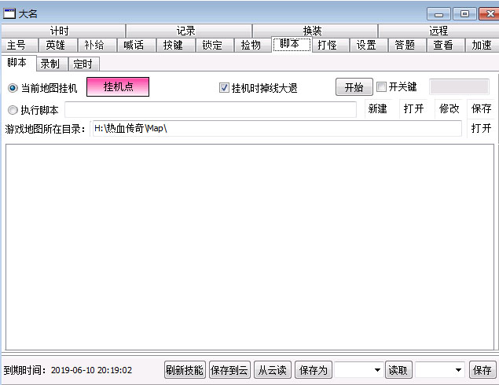The image size is (499, 385).
Task: Click the hotkey field next to 开关键
Action: (x=459, y=86)
